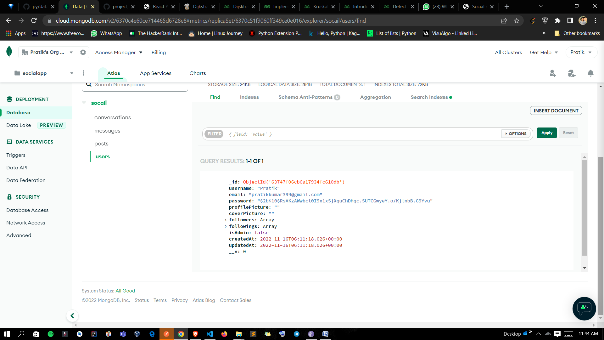
Task: Open organization settings gear
Action: point(83,52)
